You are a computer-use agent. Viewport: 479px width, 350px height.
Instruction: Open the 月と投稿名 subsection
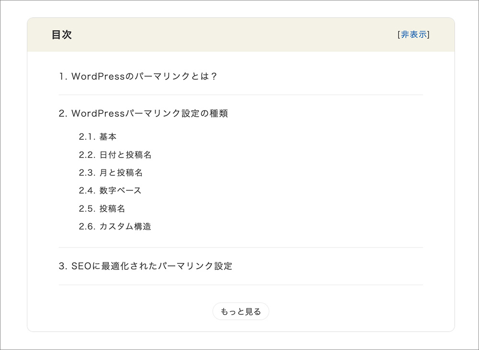pos(121,173)
